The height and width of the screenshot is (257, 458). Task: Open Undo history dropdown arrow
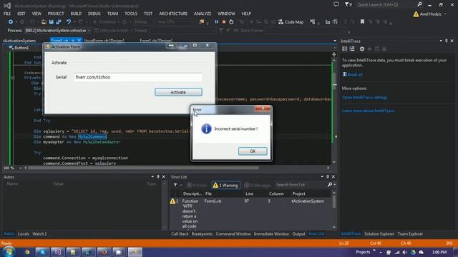click(74, 22)
